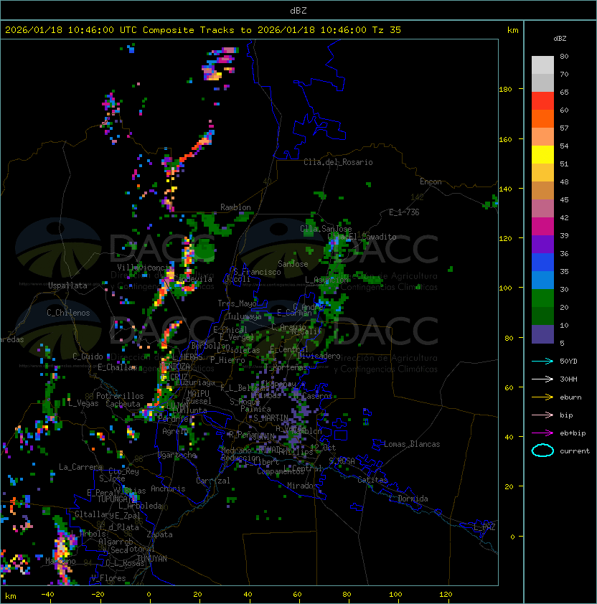Click the 'current' legend label
Screen dimensions: 597x604
(x=575, y=450)
